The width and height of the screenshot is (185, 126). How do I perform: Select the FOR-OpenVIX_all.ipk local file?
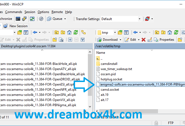(38, 100)
